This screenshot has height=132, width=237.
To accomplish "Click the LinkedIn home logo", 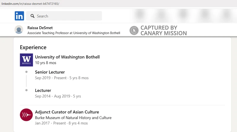I will click(x=19, y=16).
